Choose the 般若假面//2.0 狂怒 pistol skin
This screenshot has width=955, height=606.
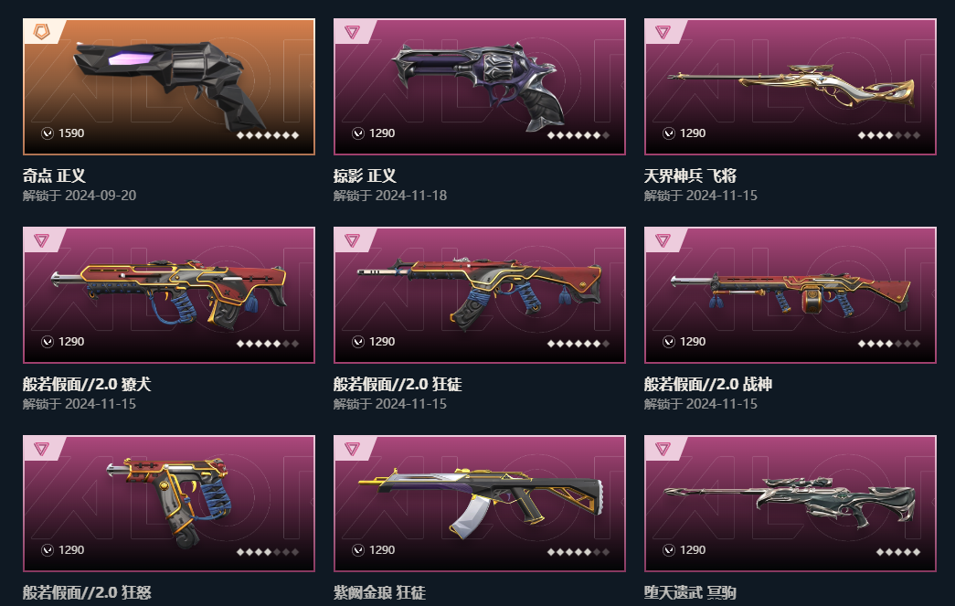pos(169,503)
